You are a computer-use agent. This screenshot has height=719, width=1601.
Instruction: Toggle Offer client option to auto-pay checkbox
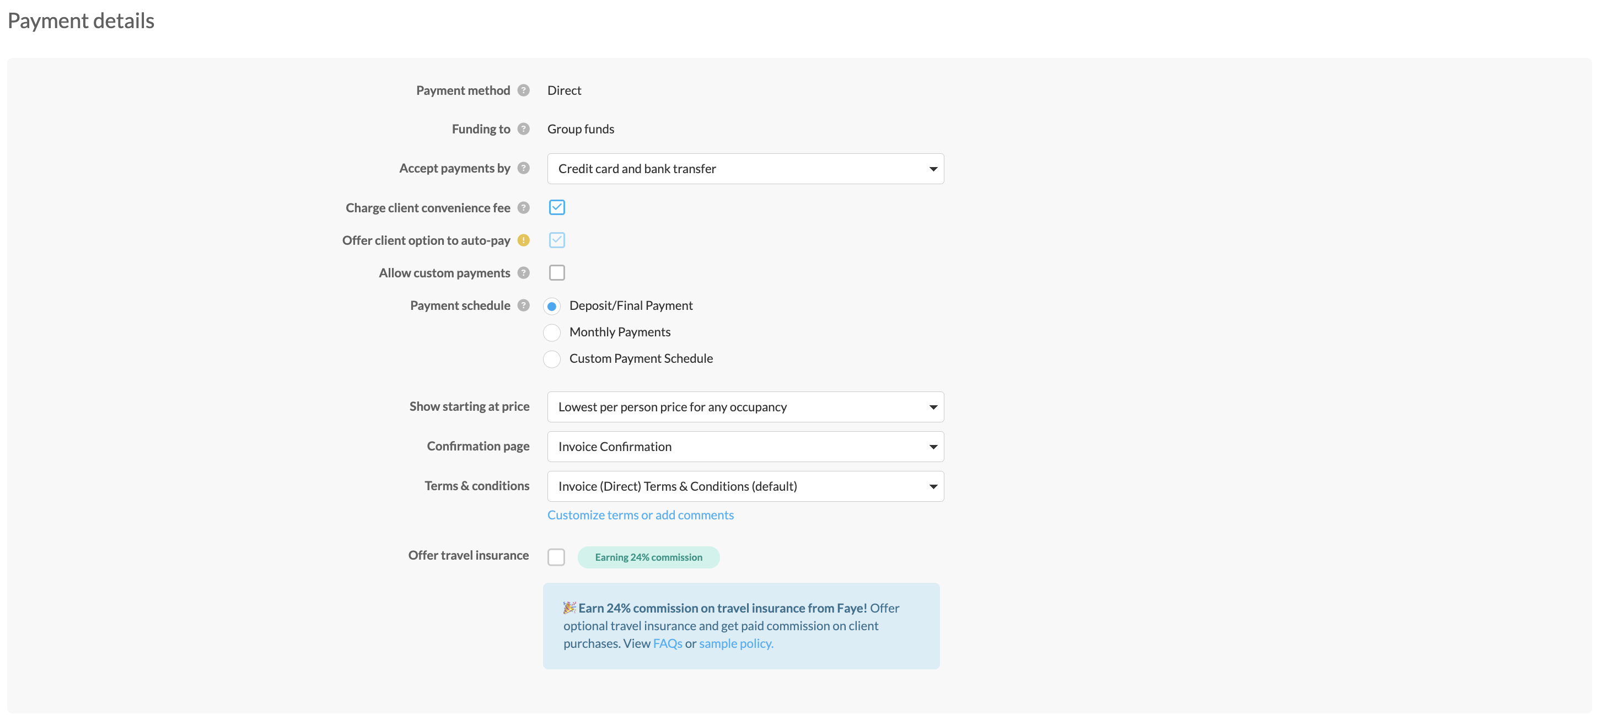click(556, 240)
